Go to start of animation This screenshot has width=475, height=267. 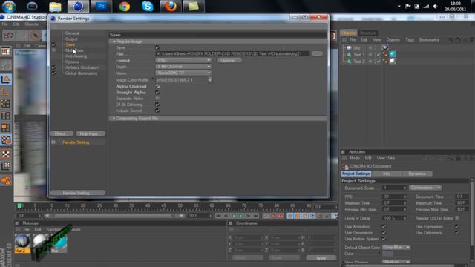pyautogui.click(x=218, y=216)
